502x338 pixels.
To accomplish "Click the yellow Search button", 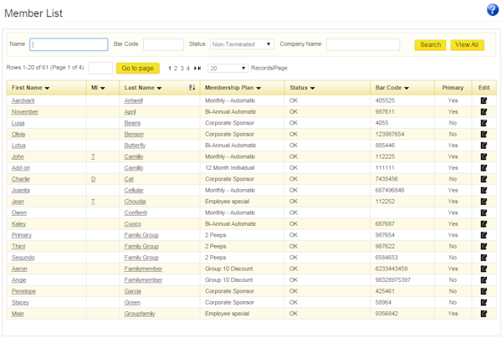I will [x=430, y=45].
